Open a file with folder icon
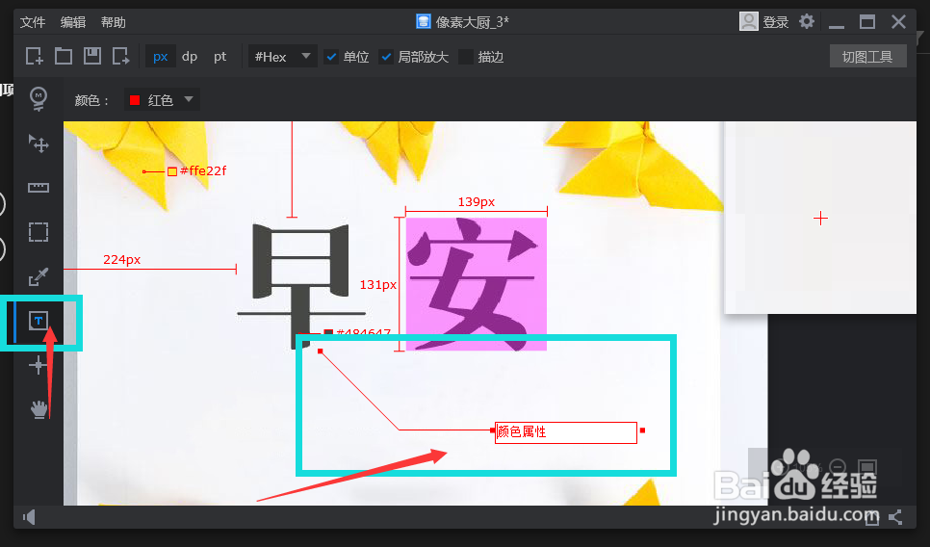Viewport: 930px width, 547px height. click(x=64, y=57)
